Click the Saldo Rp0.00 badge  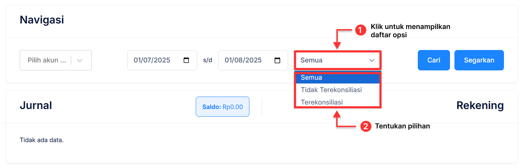pyautogui.click(x=222, y=107)
